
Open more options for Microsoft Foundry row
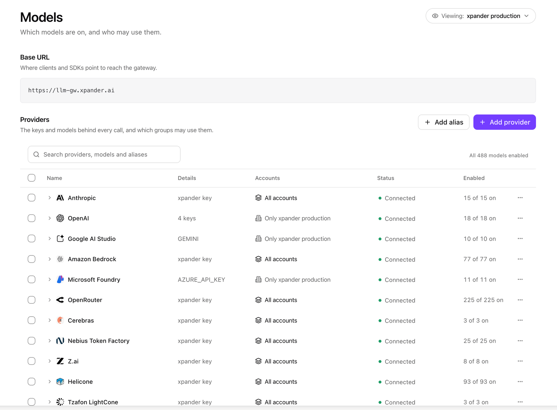(520, 279)
